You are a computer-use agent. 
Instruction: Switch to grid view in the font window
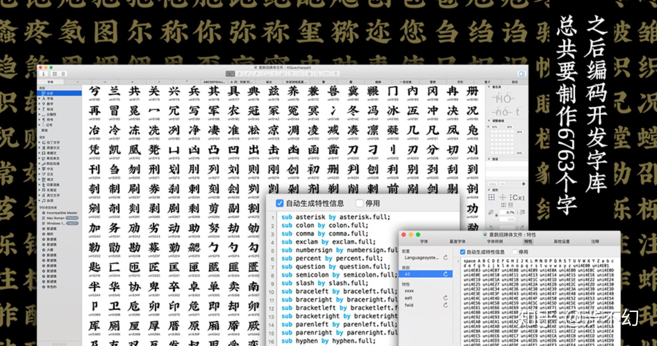point(55,74)
